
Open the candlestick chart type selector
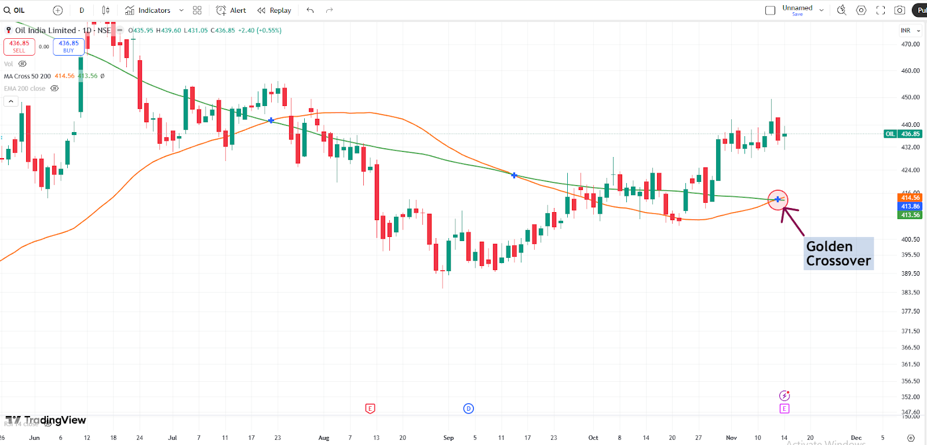pos(105,10)
